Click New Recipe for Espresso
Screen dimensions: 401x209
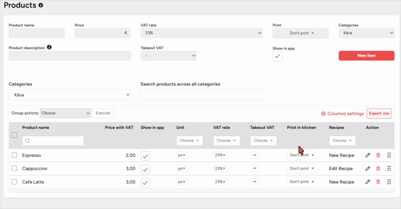pos(341,155)
